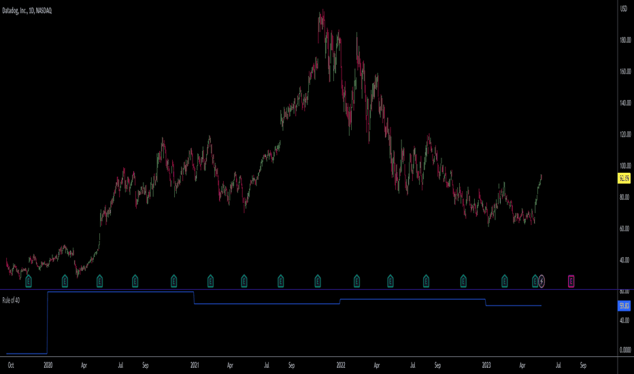Click the yellow 92.09 last price label
The width and height of the screenshot is (634, 374).
[624, 178]
